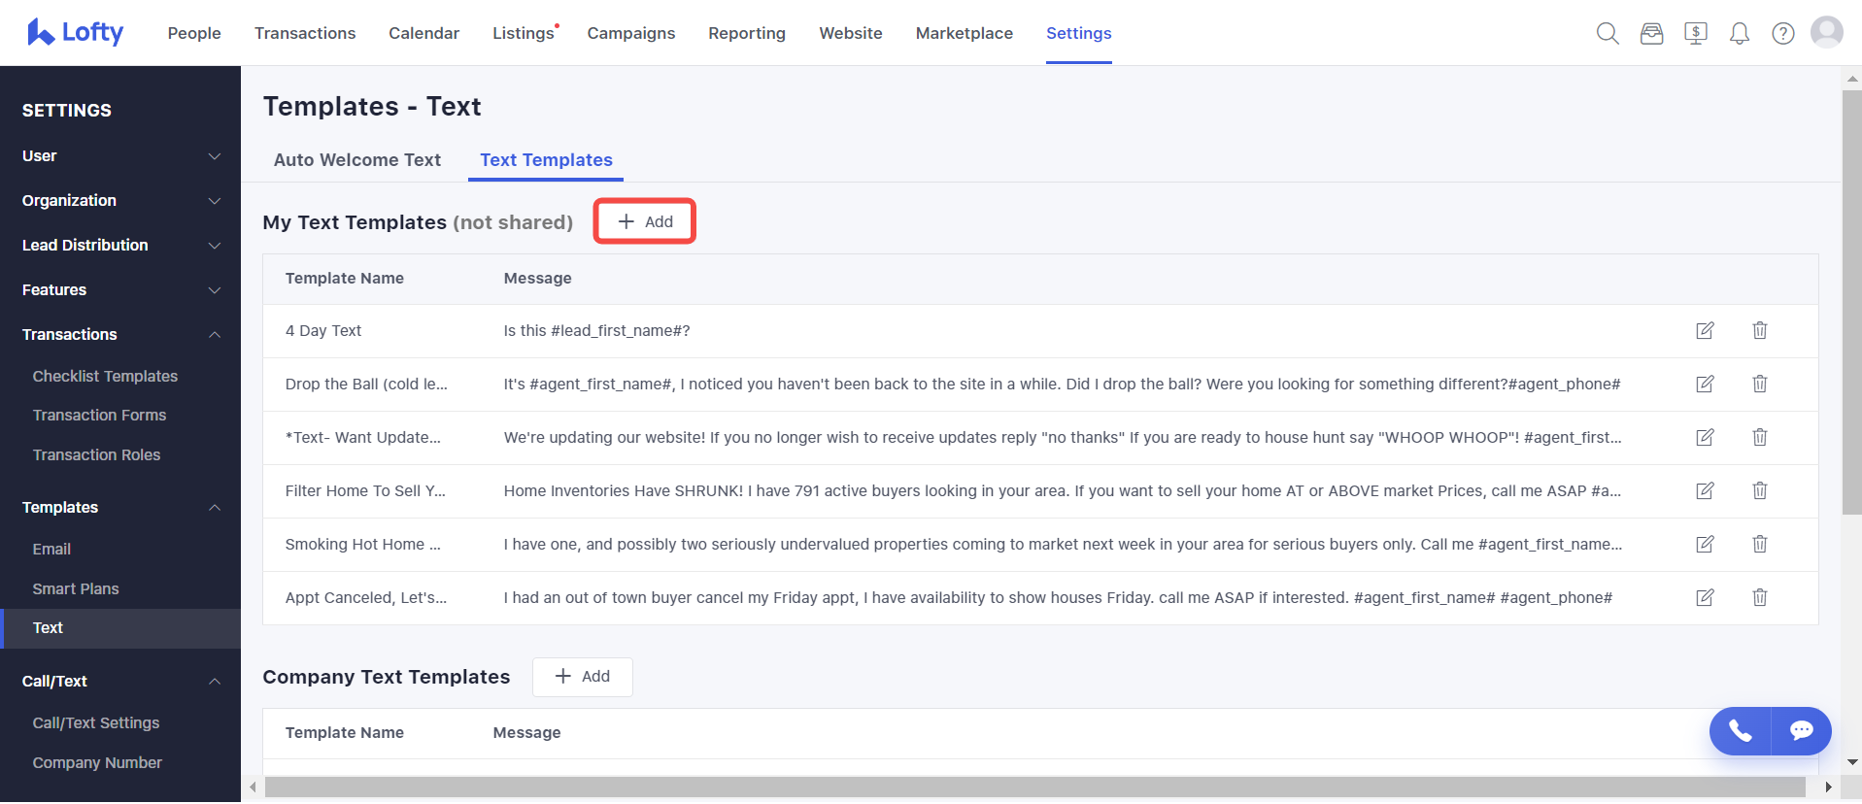1862x804 pixels.
Task: Select the Text Templates tab
Action: tap(546, 160)
